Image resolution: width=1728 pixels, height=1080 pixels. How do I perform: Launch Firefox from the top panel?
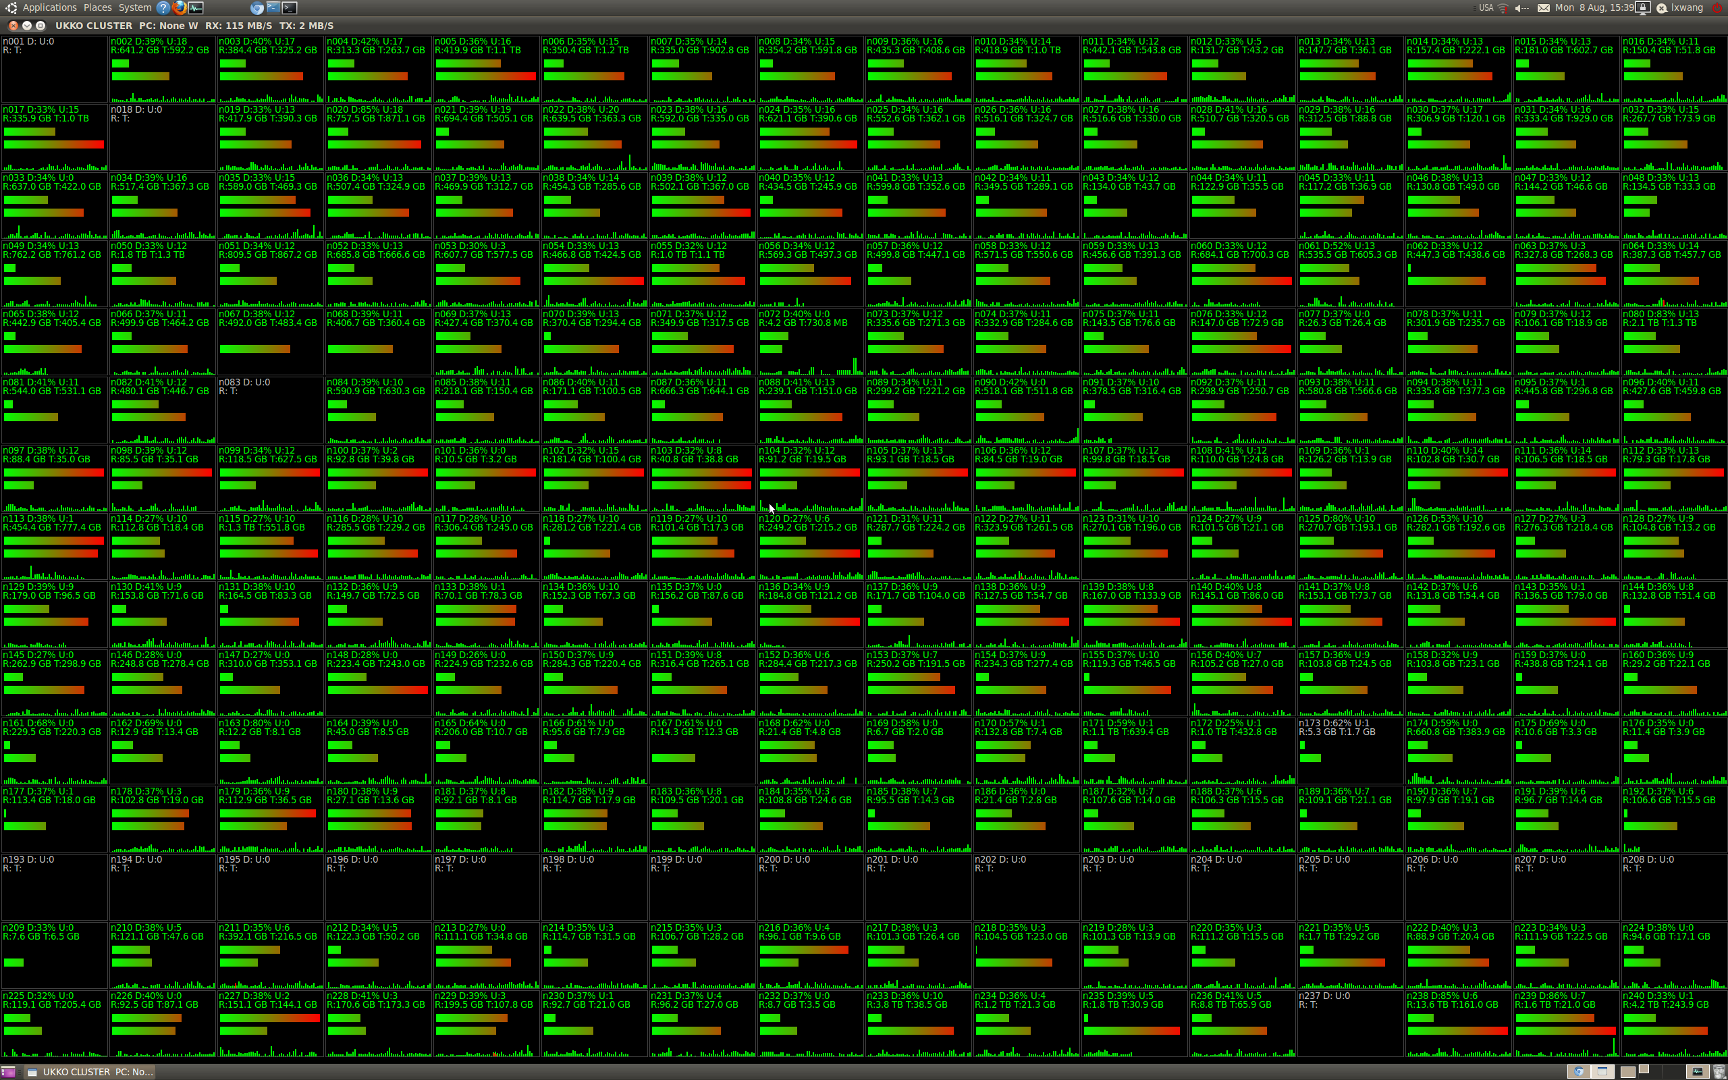point(180,8)
